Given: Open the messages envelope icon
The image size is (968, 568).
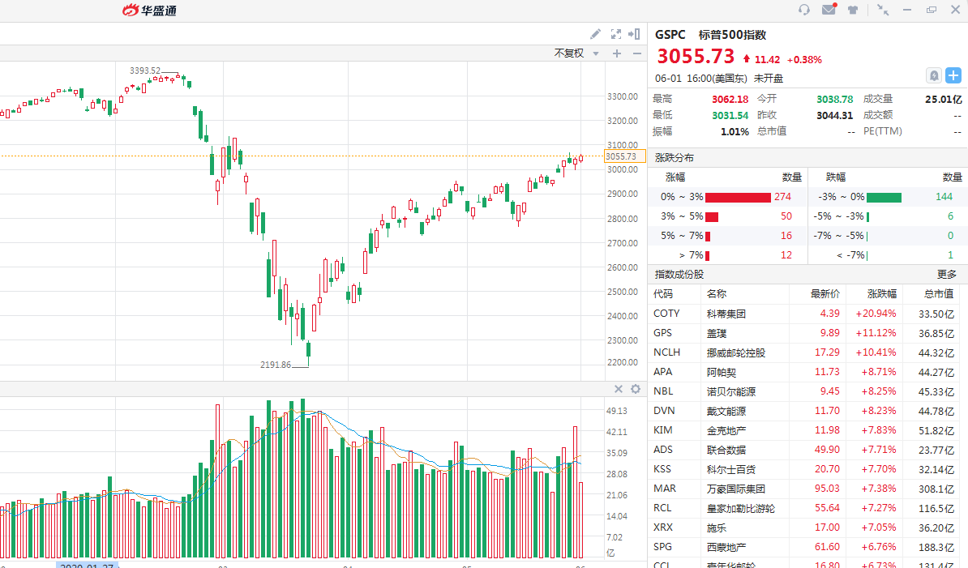Looking at the screenshot, I should (829, 9).
